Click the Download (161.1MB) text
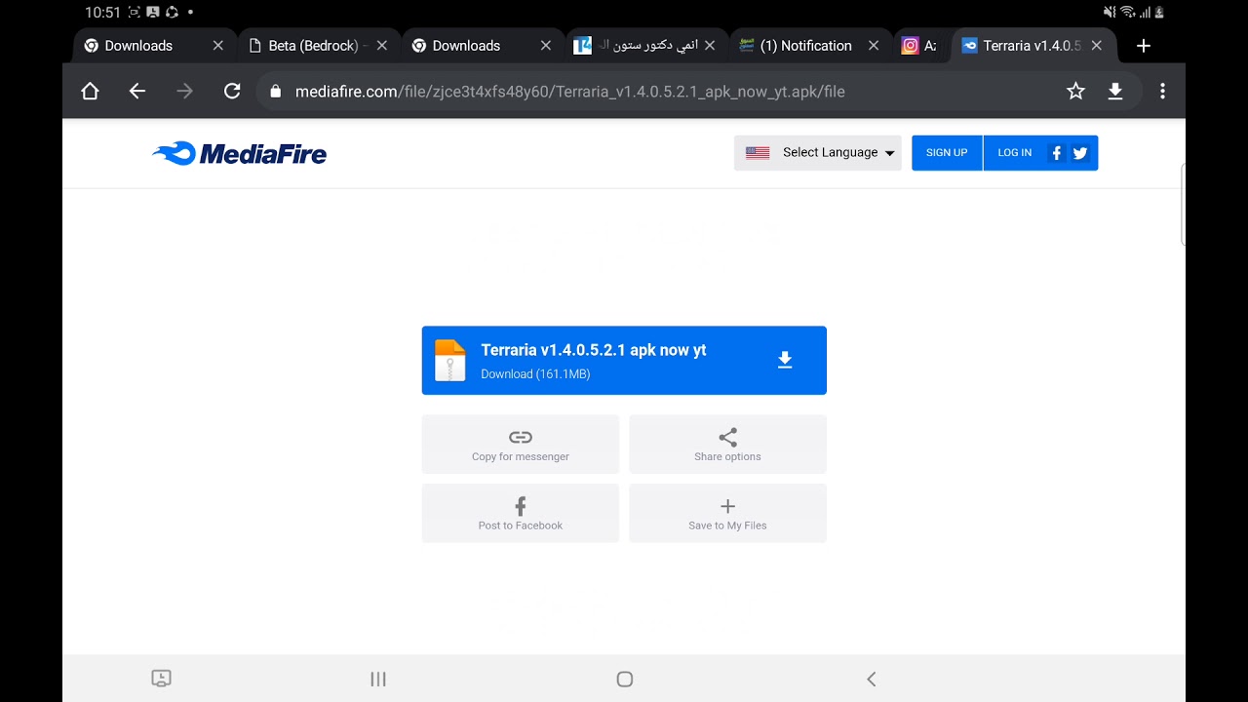Image resolution: width=1248 pixels, height=702 pixels. [x=535, y=374]
